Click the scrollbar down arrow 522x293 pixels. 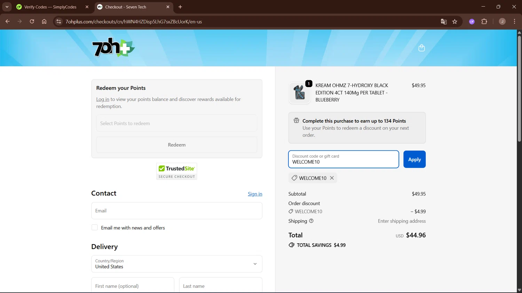[x=519, y=290]
